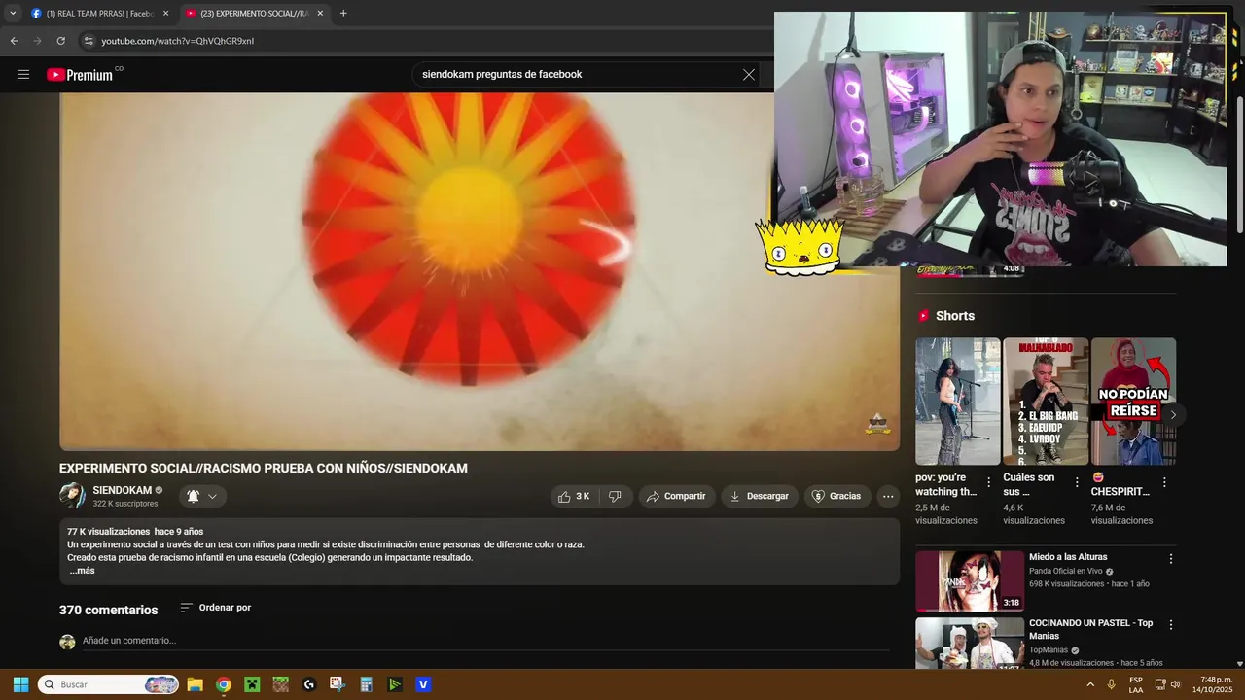Click the video title 'EXPERIMENTO SOCIAL//RACISMO PRUEBA'
Screen dimensions: 1245x700
264,469
